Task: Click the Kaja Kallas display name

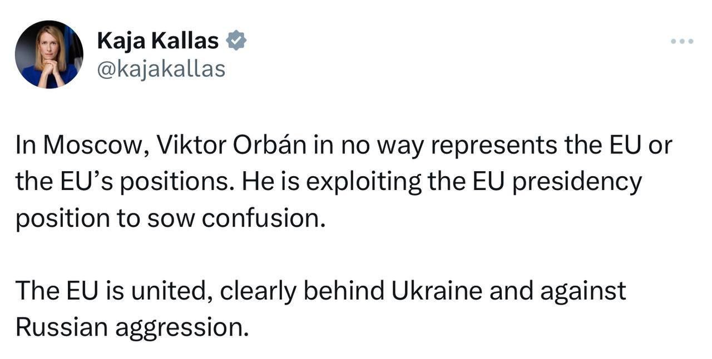Action: pos(157,41)
